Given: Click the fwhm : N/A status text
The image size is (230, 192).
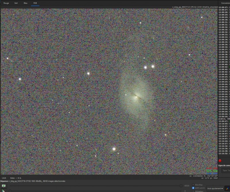Looking at the screenshot, I should click(x=16, y=178).
